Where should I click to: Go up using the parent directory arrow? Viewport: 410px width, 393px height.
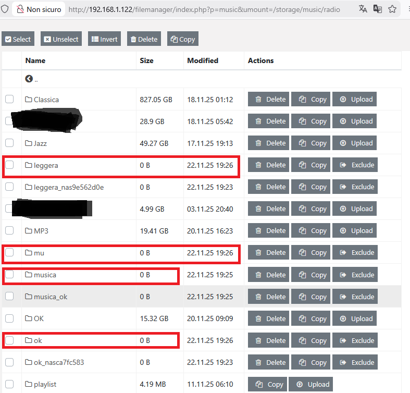point(29,79)
